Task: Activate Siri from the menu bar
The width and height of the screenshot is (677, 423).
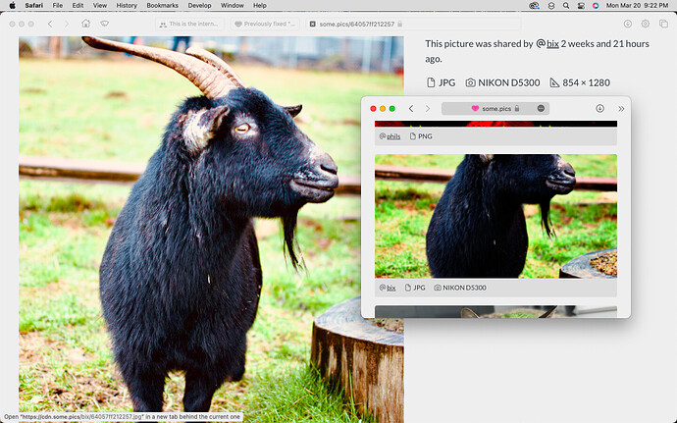Action: click(596, 5)
